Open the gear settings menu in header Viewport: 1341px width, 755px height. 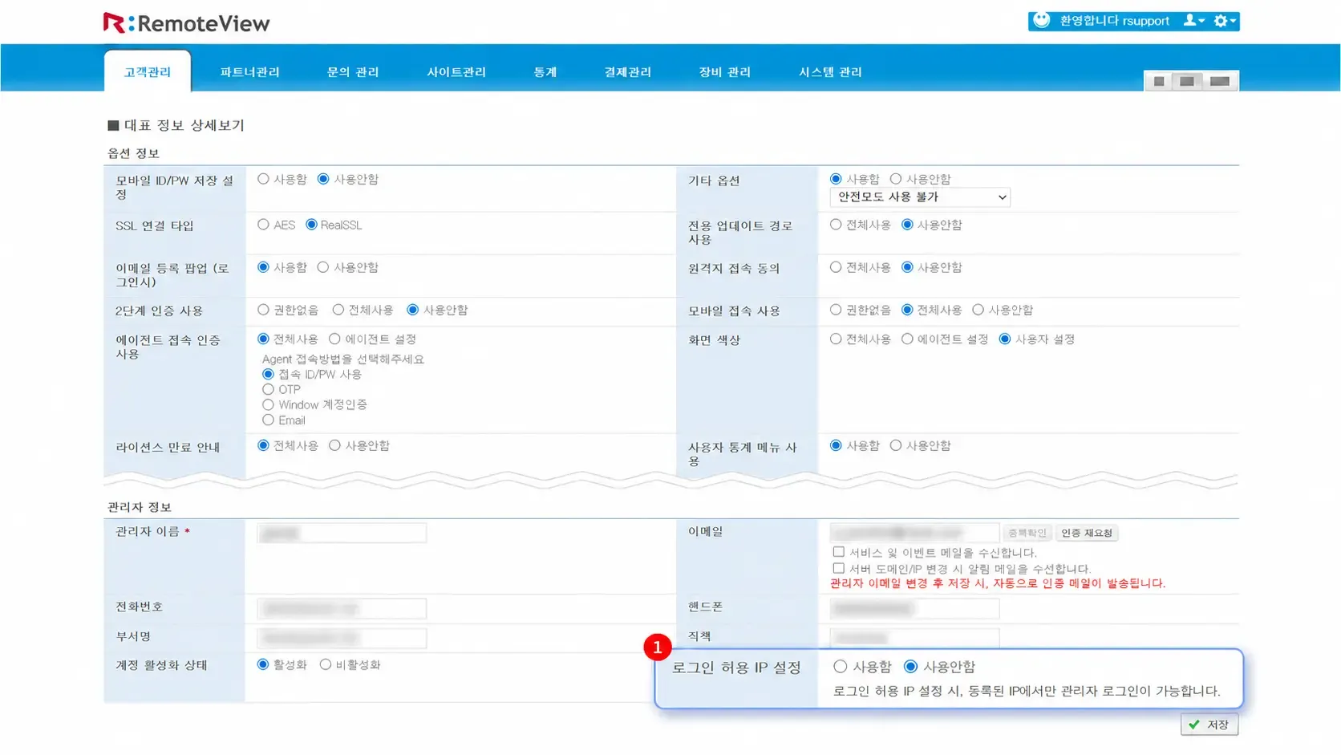[1225, 21]
